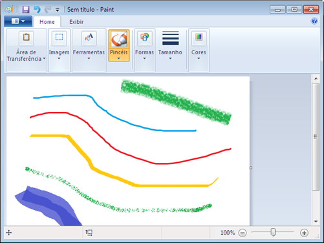Screen dimensions: 324x243
Task: Click the Cores color palette icon
Action: [199, 38]
